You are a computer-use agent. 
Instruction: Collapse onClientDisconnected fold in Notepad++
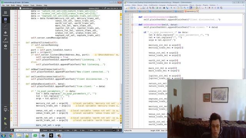pyautogui.click(x=132, y=17)
